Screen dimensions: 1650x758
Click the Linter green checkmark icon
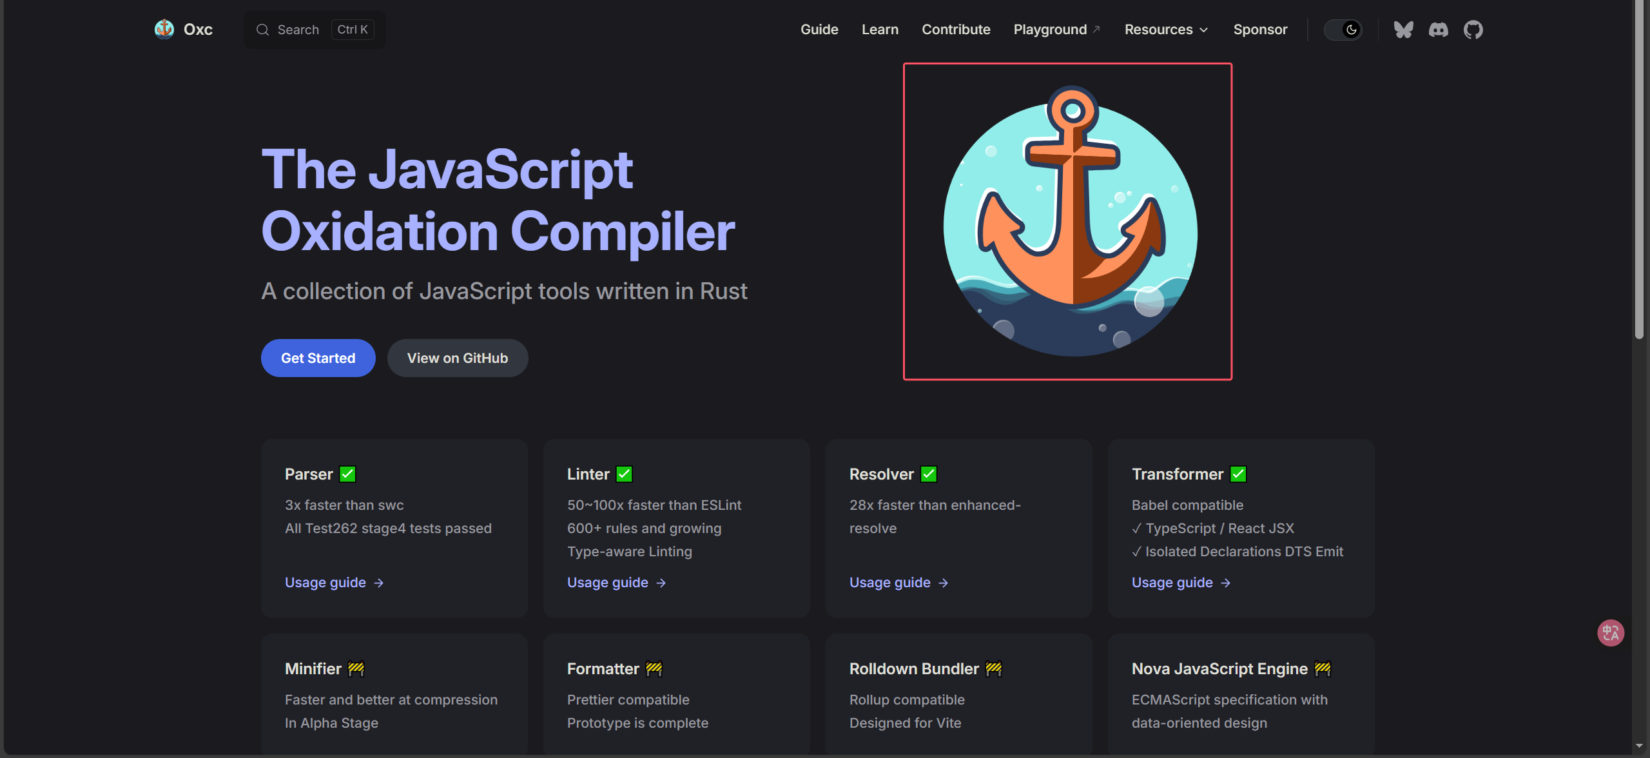click(624, 474)
